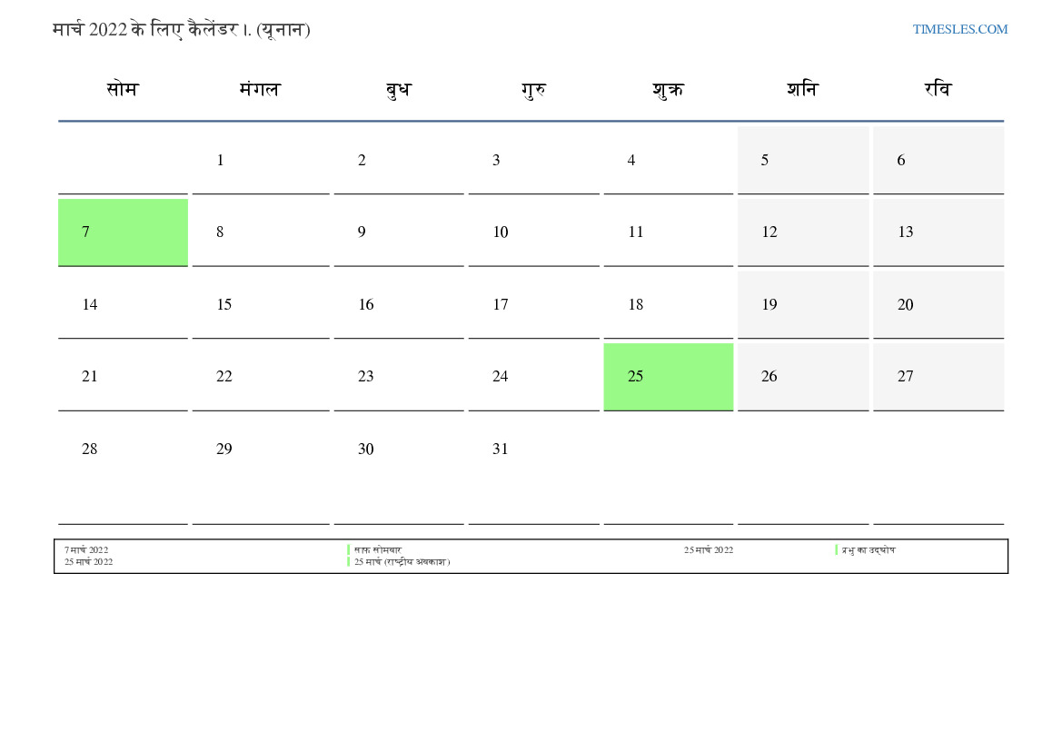Click 25 मार्च 2022 below 7 मार्च 2022
The image size is (1062, 751).
(89, 561)
